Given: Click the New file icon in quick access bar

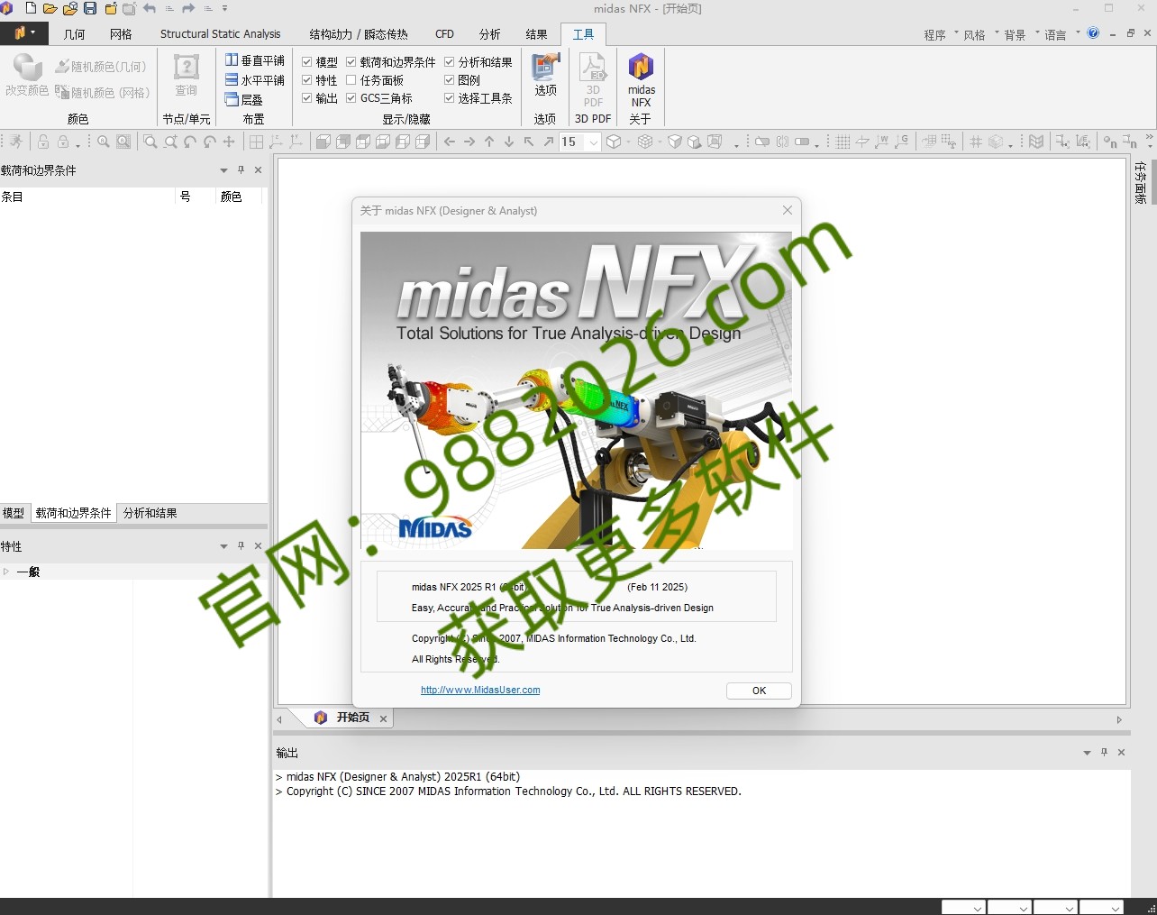Looking at the screenshot, I should point(31,9).
